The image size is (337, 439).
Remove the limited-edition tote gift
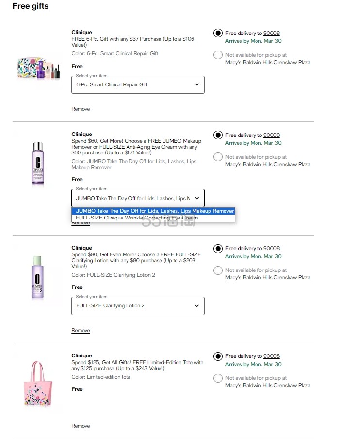(80, 426)
